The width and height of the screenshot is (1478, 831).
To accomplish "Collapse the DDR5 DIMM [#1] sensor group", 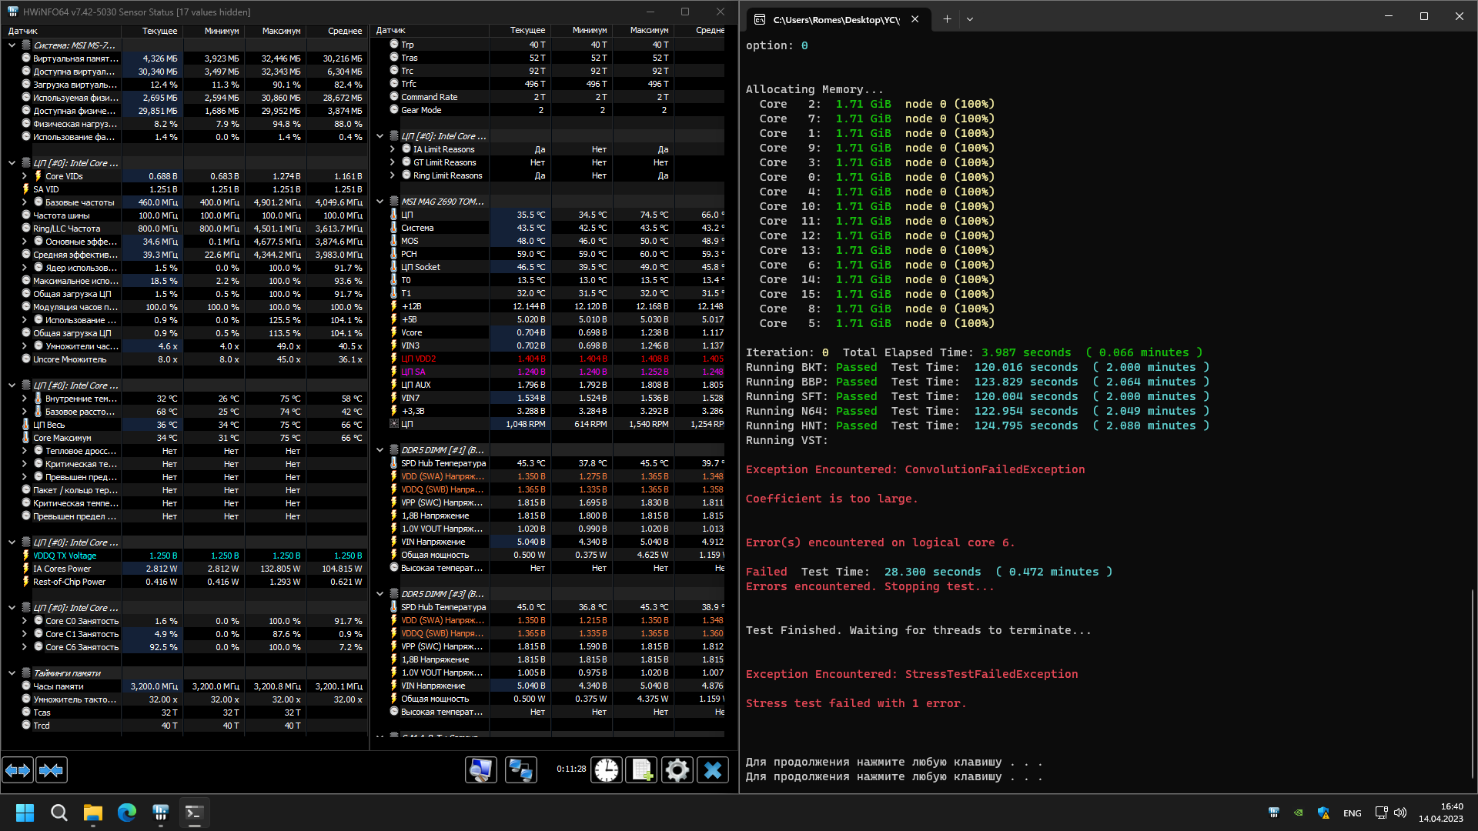I will tap(380, 450).
